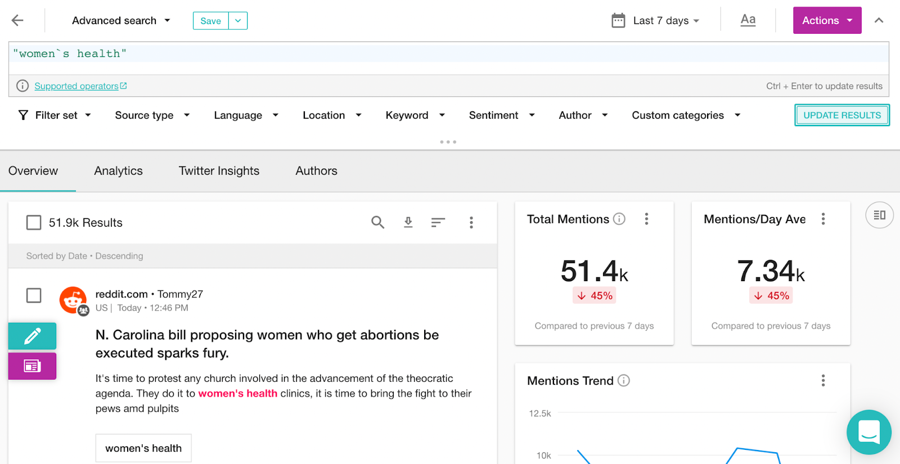Viewport: 900px width, 464px height.
Task: Check the select-all results checkbox
Action: 34,223
